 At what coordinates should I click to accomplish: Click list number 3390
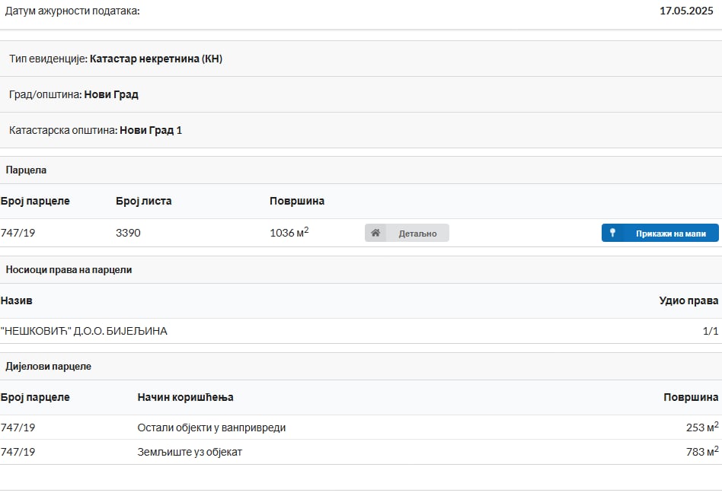click(x=128, y=233)
